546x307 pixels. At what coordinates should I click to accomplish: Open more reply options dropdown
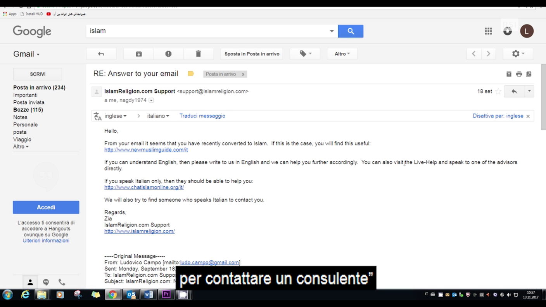coord(529,91)
